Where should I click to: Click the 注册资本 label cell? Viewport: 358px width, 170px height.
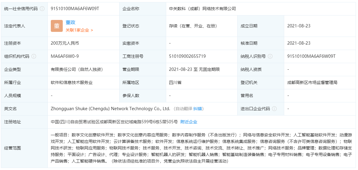coord(24,43)
